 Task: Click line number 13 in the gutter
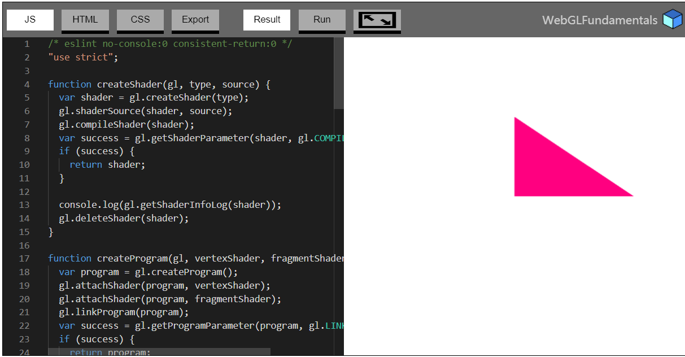point(24,204)
